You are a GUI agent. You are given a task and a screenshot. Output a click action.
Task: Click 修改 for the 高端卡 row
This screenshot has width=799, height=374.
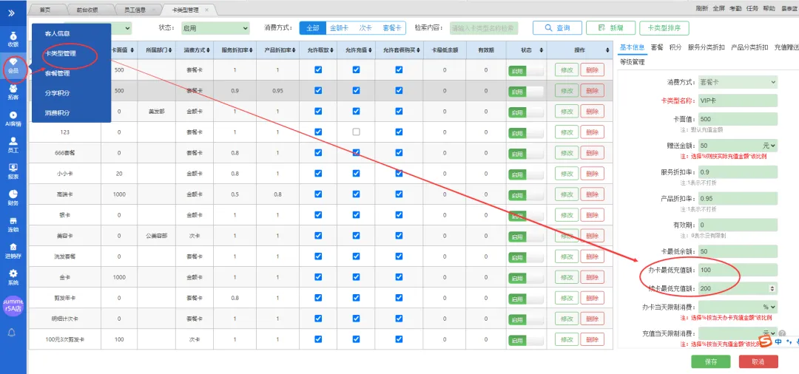coord(566,194)
